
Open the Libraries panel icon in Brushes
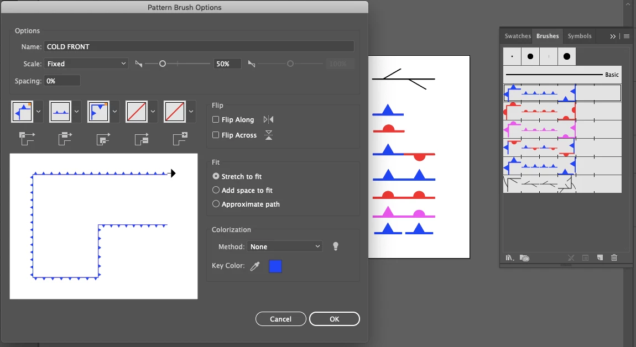click(524, 258)
